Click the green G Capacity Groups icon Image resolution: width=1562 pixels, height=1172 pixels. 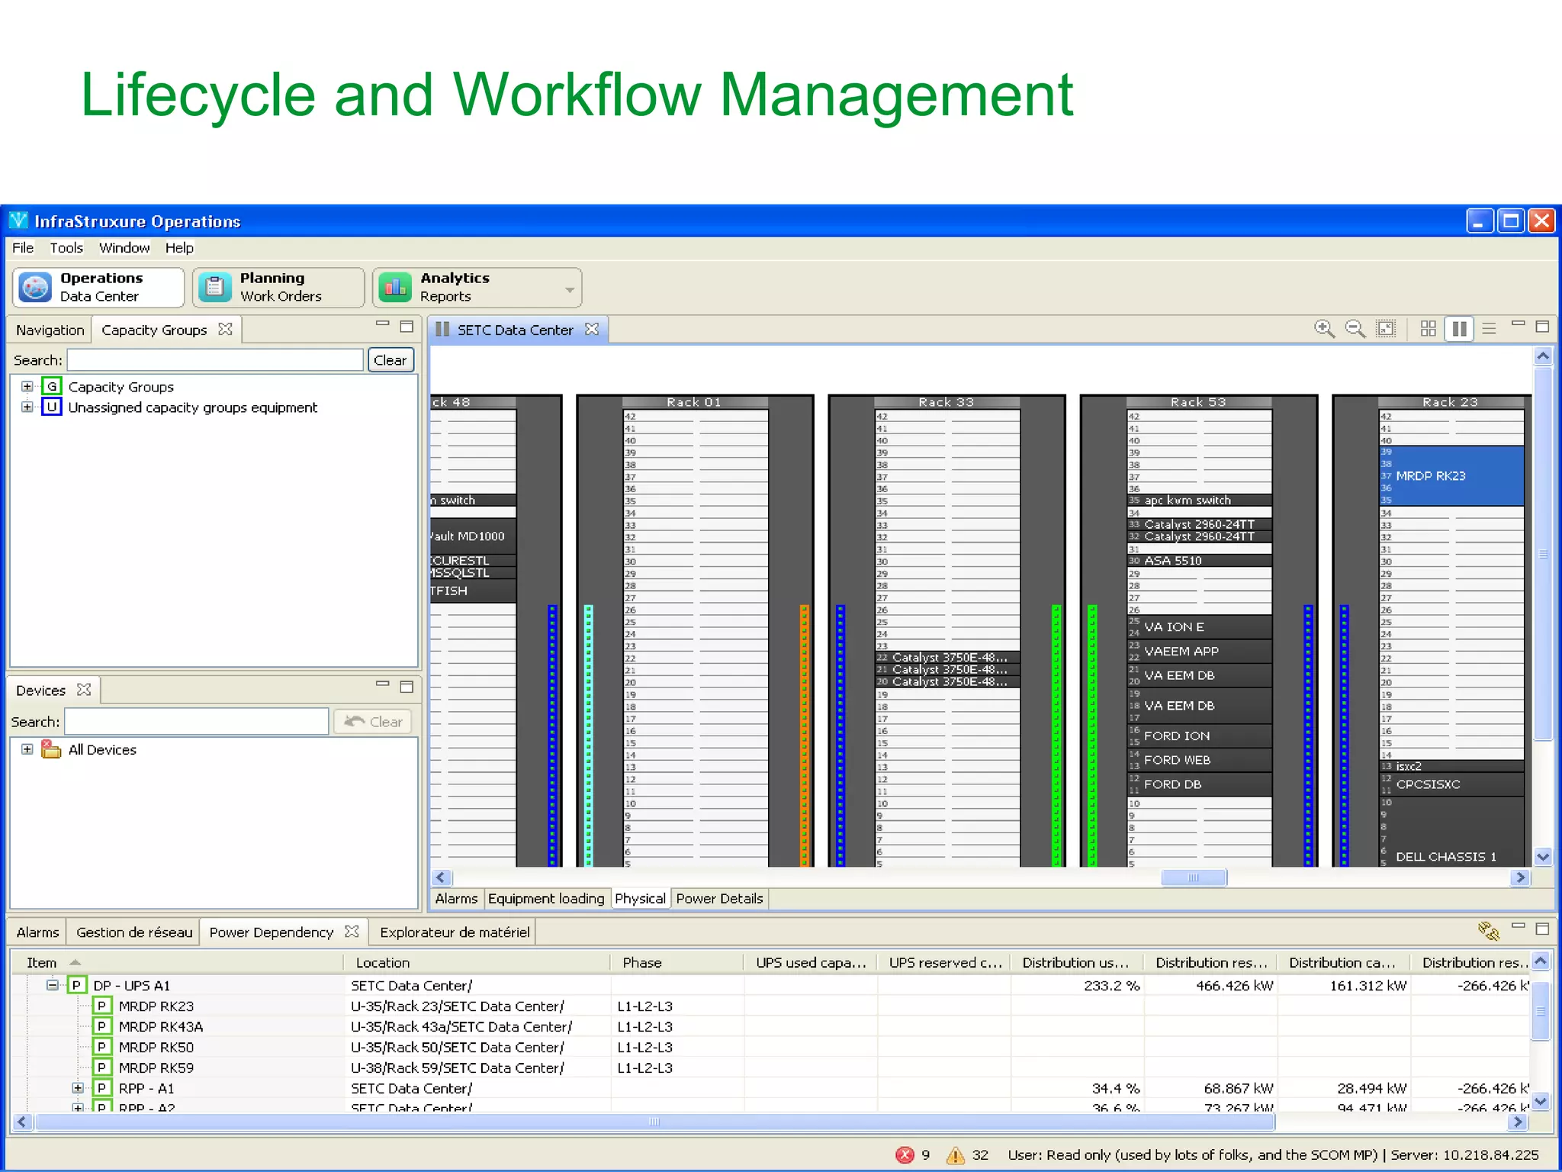(x=52, y=386)
